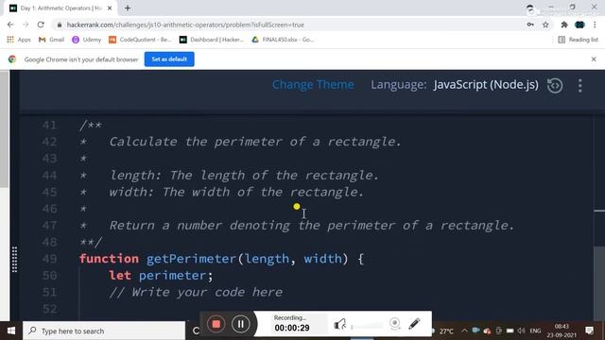Viewport: 605px width, 340px height.
Task: Mute the recorder speaker icon
Action: coord(340,324)
